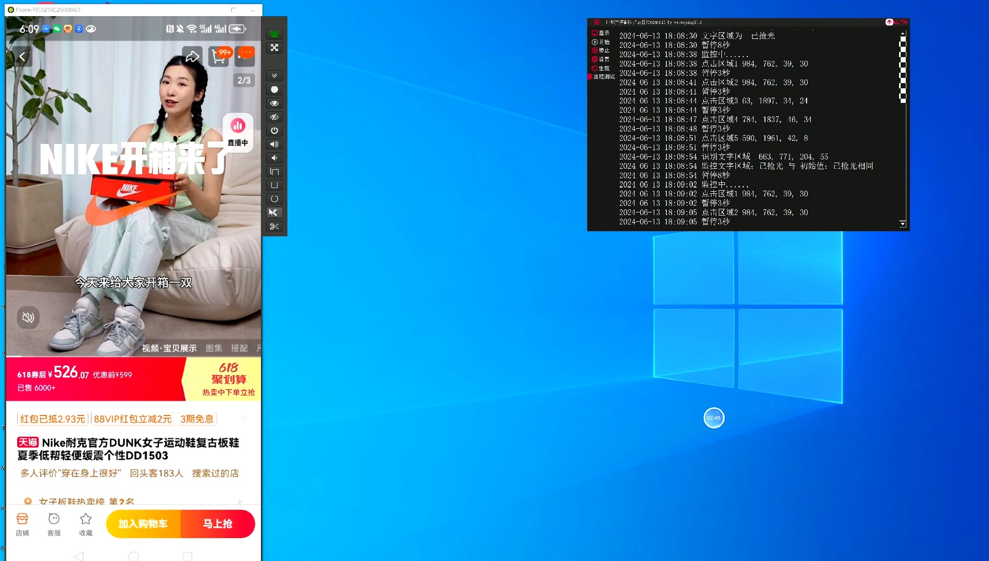
Task: Click the phone window collapse chevron in title bar
Action: pyautogui.click(x=253, y=10)
